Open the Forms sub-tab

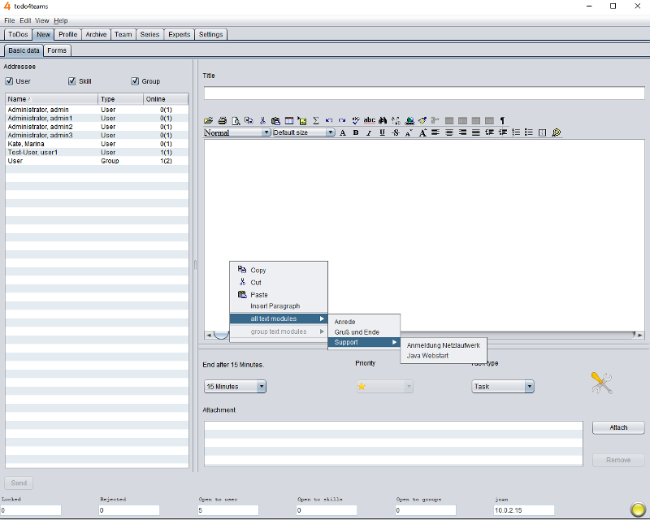point(57,50)
